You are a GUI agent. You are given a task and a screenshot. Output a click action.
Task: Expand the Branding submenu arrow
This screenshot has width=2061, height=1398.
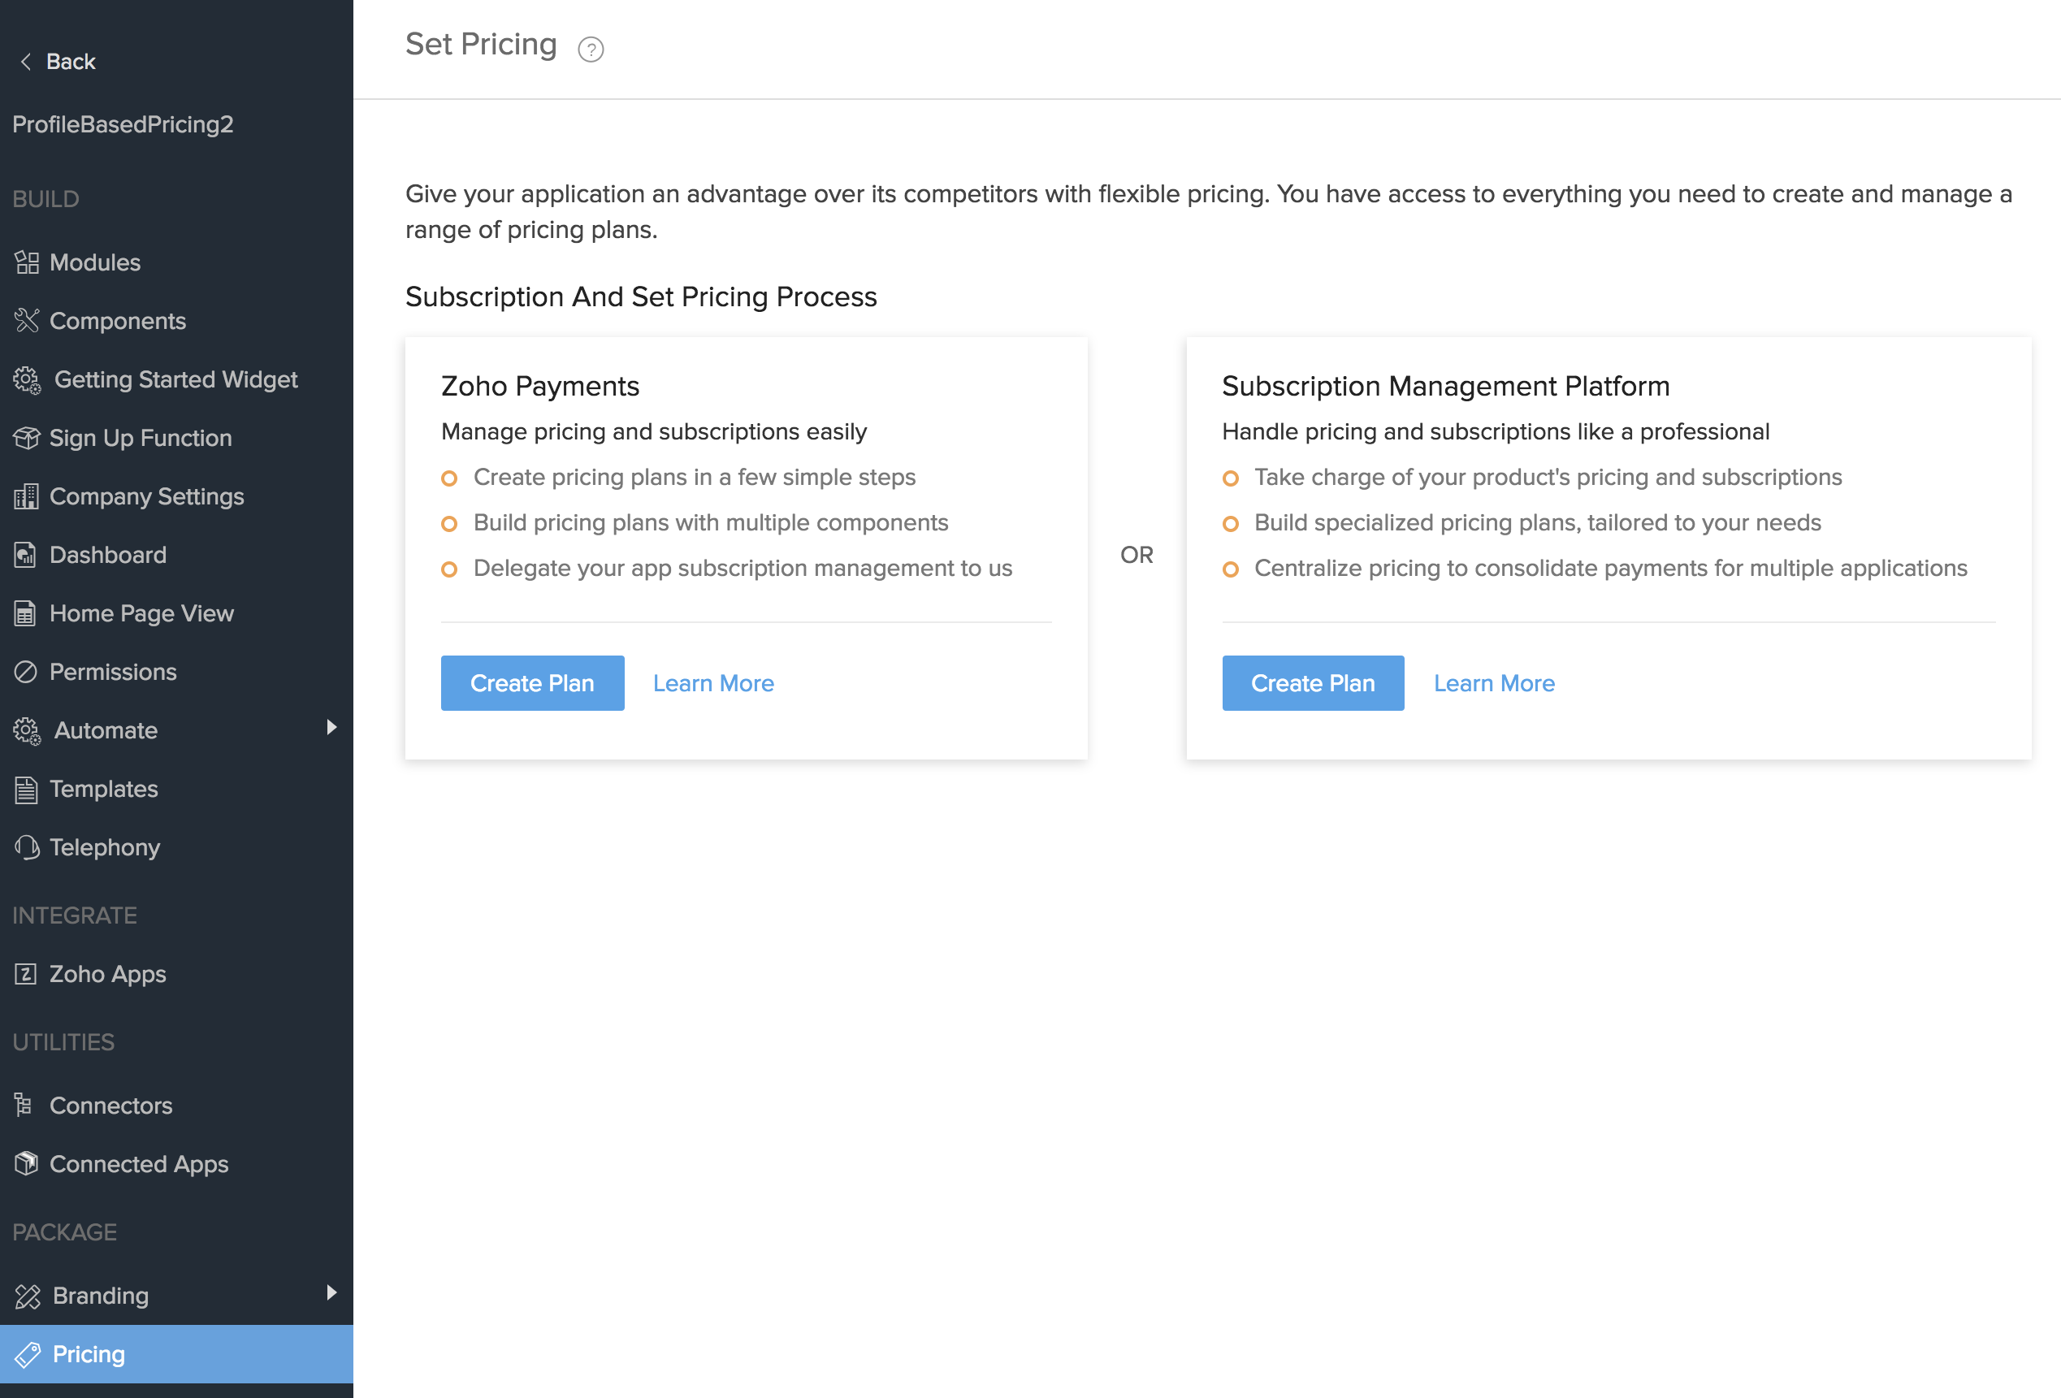[331, 1292]
